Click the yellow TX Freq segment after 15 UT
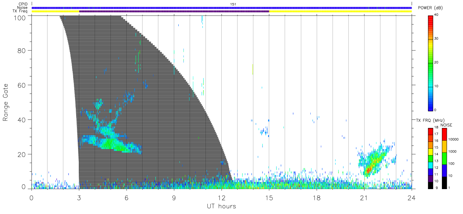Viewport: 463px width, 214px height. [x=340, y=11]
